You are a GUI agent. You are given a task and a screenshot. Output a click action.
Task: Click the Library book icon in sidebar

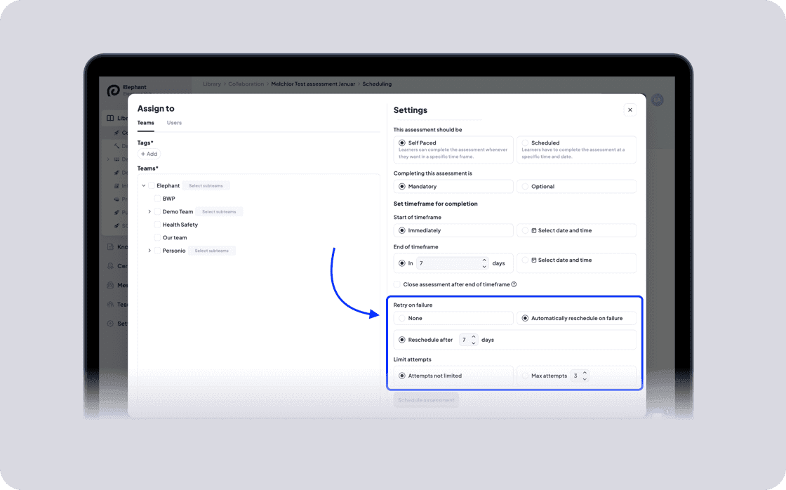tap(110, 119)
